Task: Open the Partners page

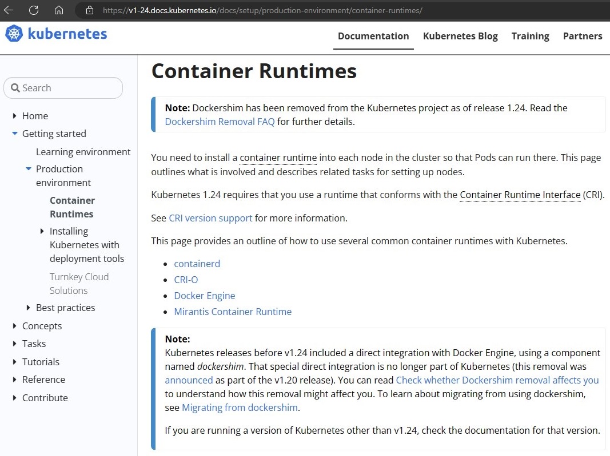Action: [583, 36]
